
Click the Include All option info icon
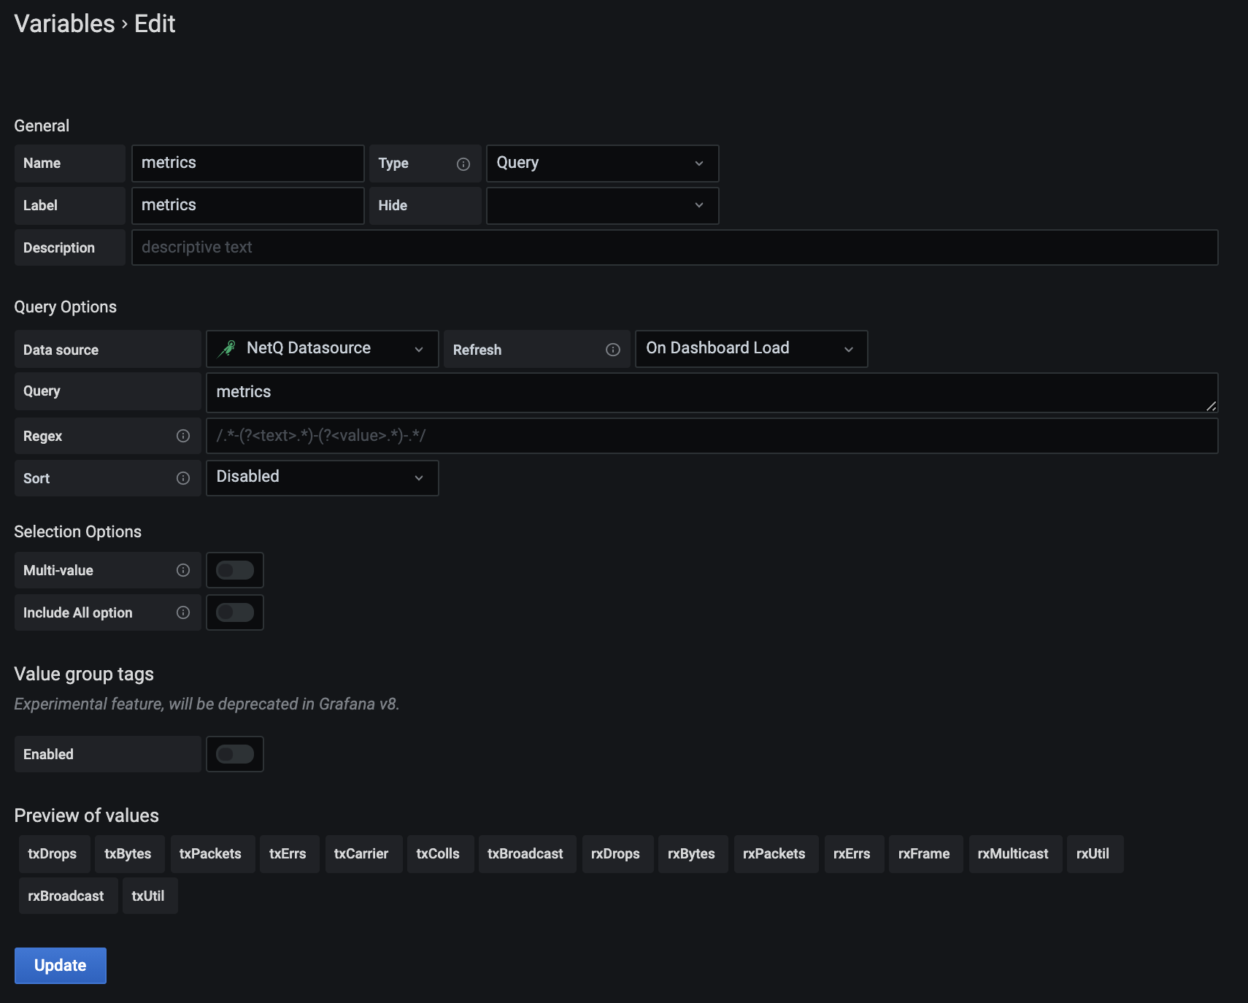pyautogui.click(x=183, y=612)
